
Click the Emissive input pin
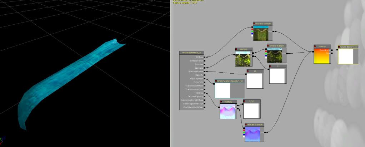[x=205, y=64]
